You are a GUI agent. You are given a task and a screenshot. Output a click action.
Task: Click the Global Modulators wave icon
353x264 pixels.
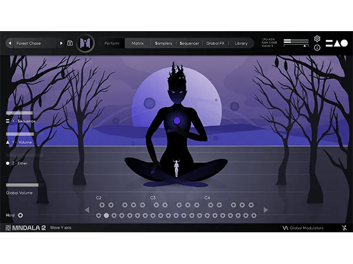coord(285,228)
